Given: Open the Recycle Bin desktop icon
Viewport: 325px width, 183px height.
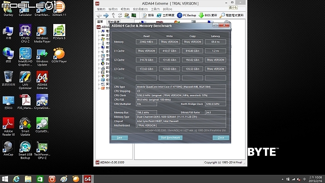Looking at the screenshot, I should [x=8, y=79].
